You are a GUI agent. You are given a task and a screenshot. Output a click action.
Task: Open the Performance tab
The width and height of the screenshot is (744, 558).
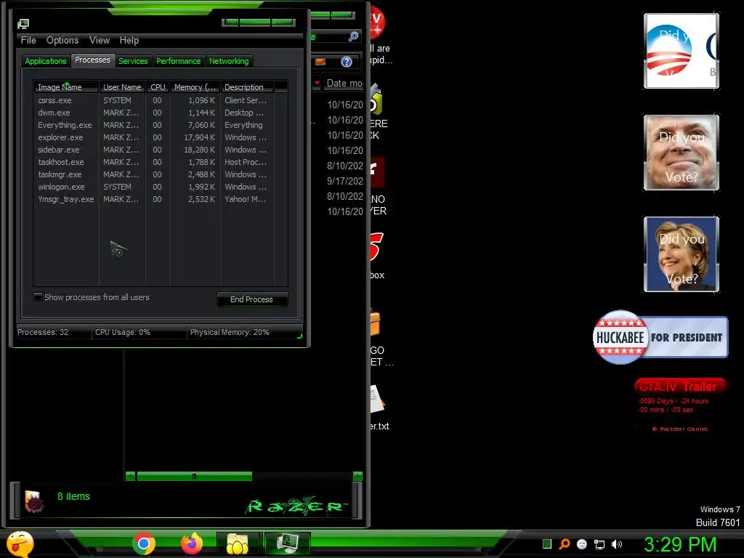(179, 61)
